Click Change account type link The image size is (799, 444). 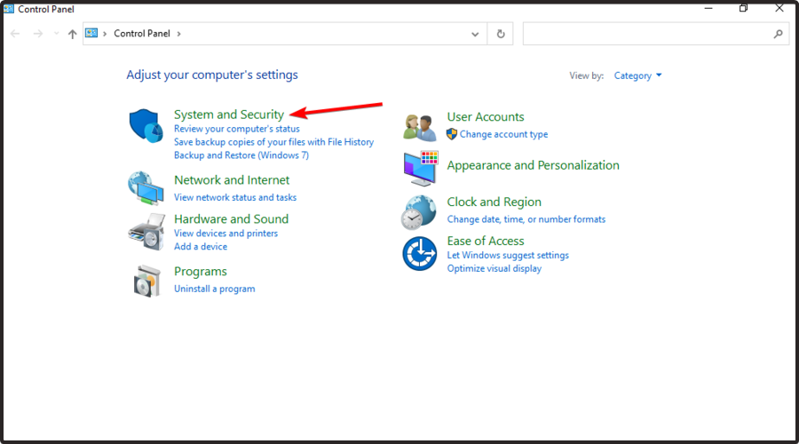click(x=503, y=135)
